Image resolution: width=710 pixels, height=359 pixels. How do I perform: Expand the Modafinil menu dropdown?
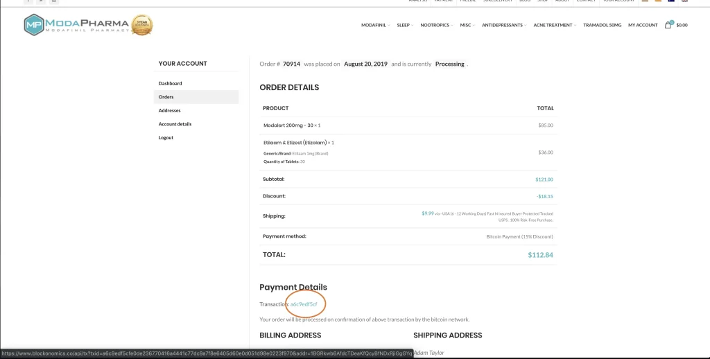point(374,26)
